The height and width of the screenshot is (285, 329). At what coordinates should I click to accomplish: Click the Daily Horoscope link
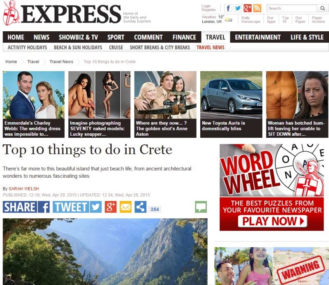[x=250, y=19]
